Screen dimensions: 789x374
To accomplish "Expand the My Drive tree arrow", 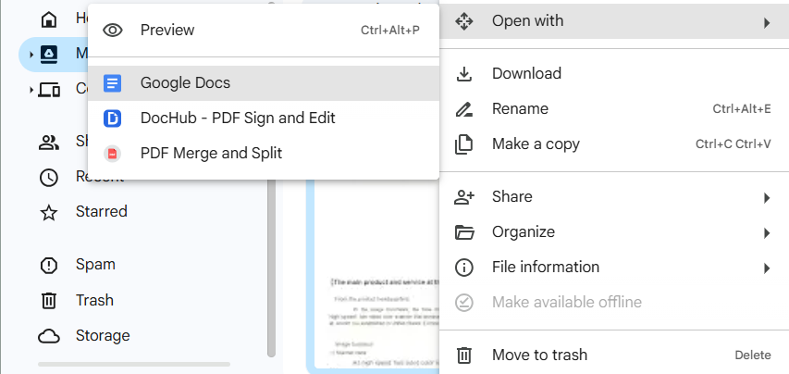I will 31,55.
